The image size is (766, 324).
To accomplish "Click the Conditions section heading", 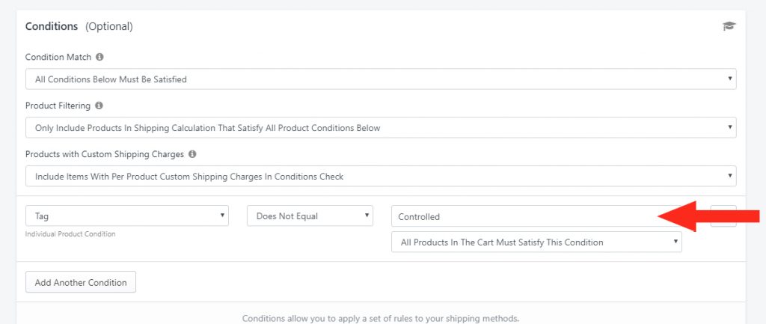I will pos(52,26).
